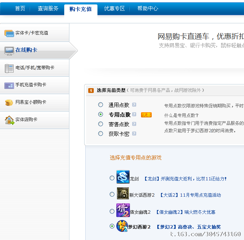This screenshot has height=240, width=244.
Task: Click the 获取卡密 label text
Action: [x=119, y=134]
